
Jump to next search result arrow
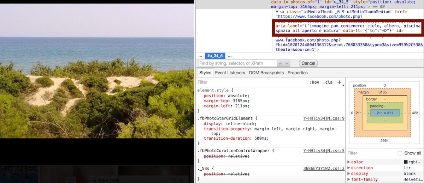click(287, 63)
